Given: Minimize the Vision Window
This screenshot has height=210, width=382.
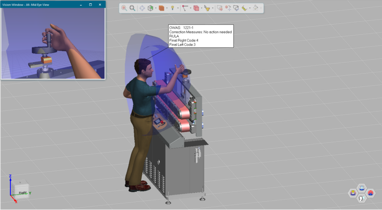Looking at the screenshot, I should [81, 5].
